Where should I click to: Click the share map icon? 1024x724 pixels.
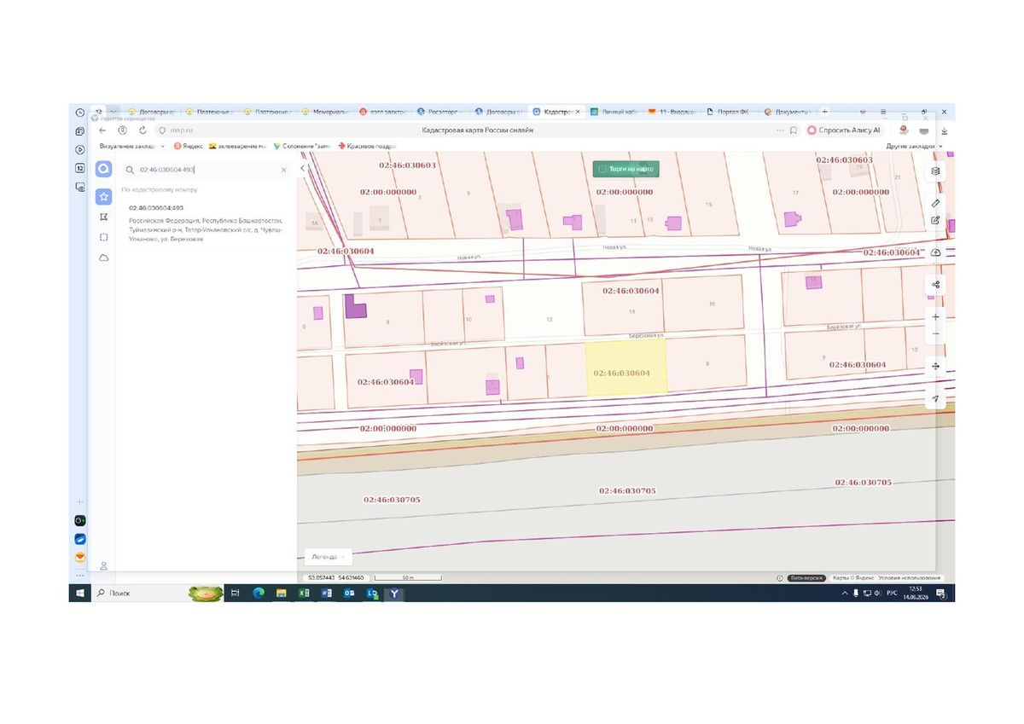[x=936, y=285]
